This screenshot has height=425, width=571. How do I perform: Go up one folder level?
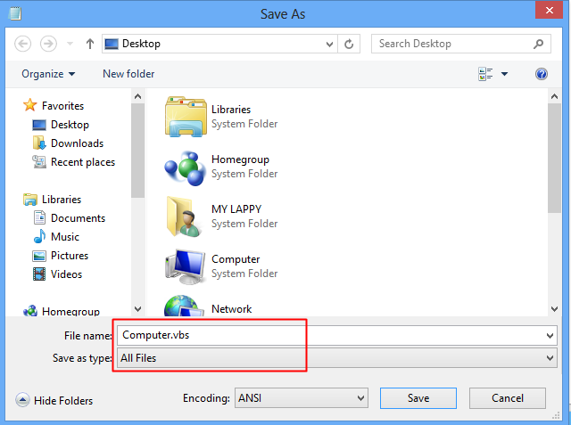coord(90,44)
